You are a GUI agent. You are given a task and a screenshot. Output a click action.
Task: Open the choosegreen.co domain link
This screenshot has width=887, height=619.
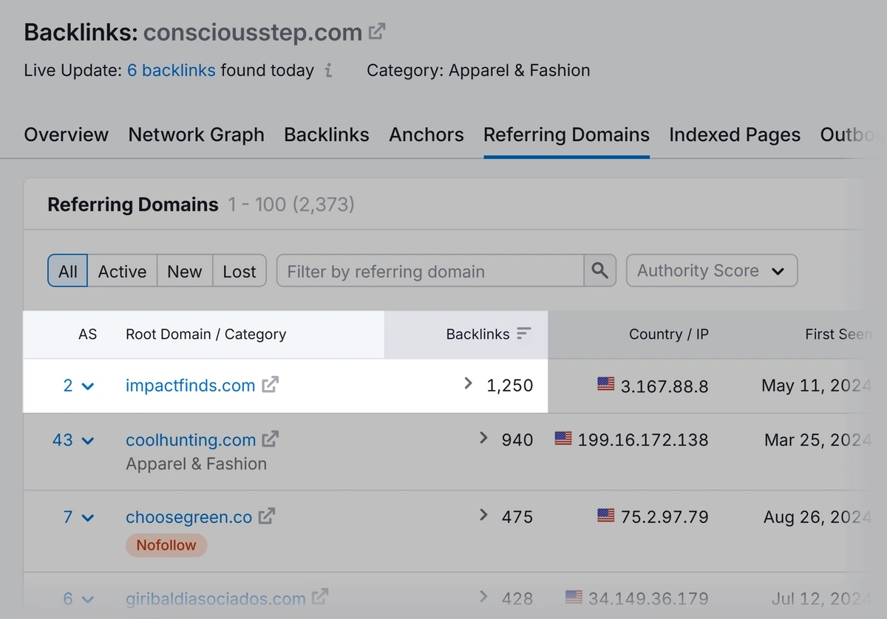189,517
